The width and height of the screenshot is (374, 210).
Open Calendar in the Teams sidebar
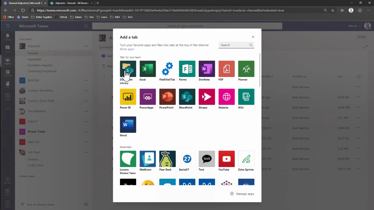point(8,73)
